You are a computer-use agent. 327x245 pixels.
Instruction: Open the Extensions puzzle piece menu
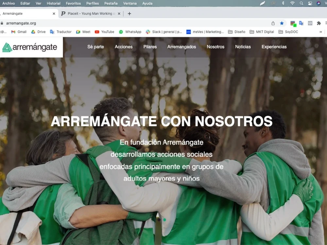[x=318, y=23]
